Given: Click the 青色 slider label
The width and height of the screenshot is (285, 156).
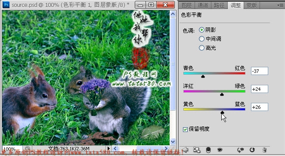Looking at the screenshot, I should coord(188,68).
